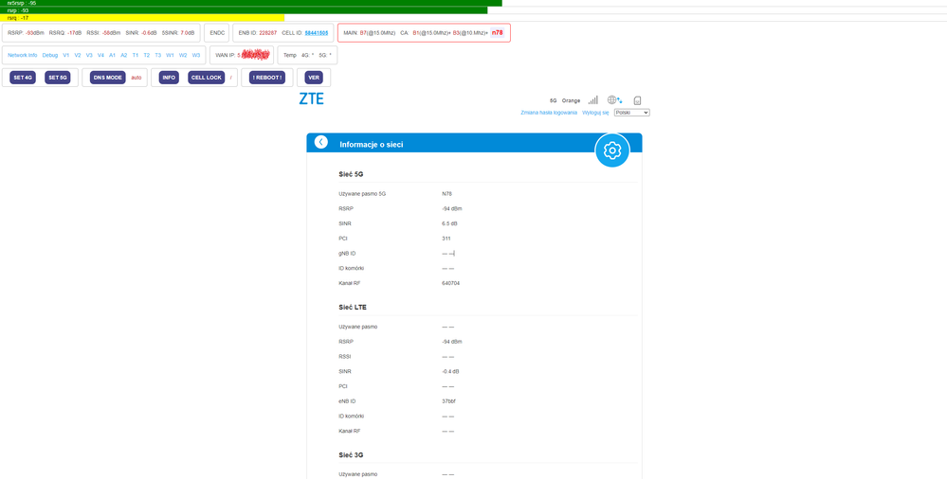Click the PCI value 311
947x479 pixels.
pos(446,239)
